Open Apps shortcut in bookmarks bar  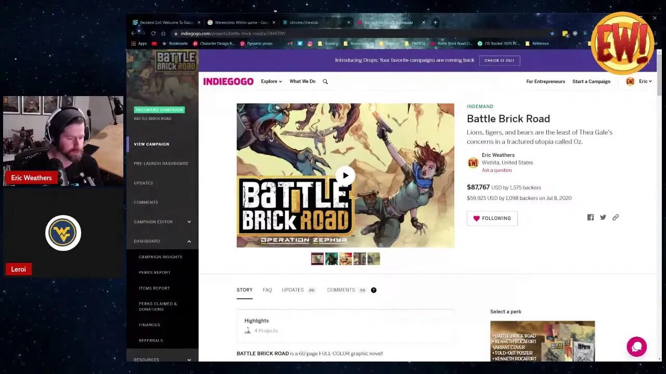tap(139, 44)
